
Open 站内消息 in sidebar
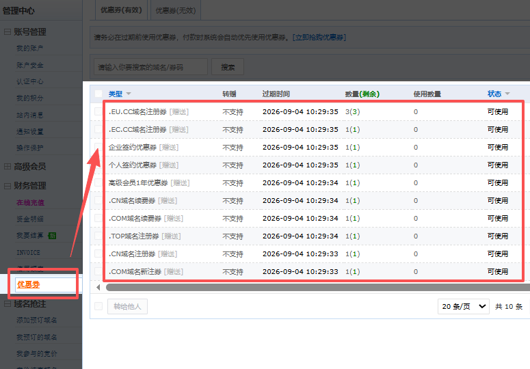[29, 115]
